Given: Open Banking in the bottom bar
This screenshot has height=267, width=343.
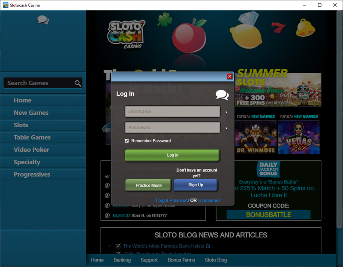Looking at the screenshot, I should (122, 260).
